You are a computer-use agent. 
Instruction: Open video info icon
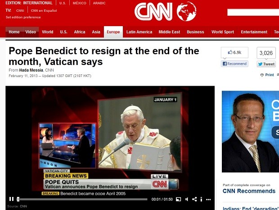coord(201,199)
